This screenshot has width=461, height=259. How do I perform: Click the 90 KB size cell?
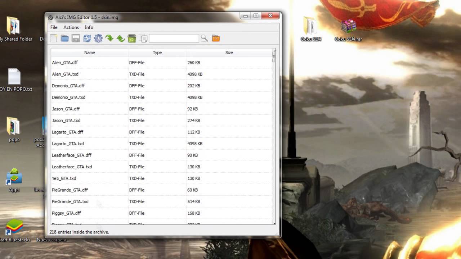[x=193, y=155]
